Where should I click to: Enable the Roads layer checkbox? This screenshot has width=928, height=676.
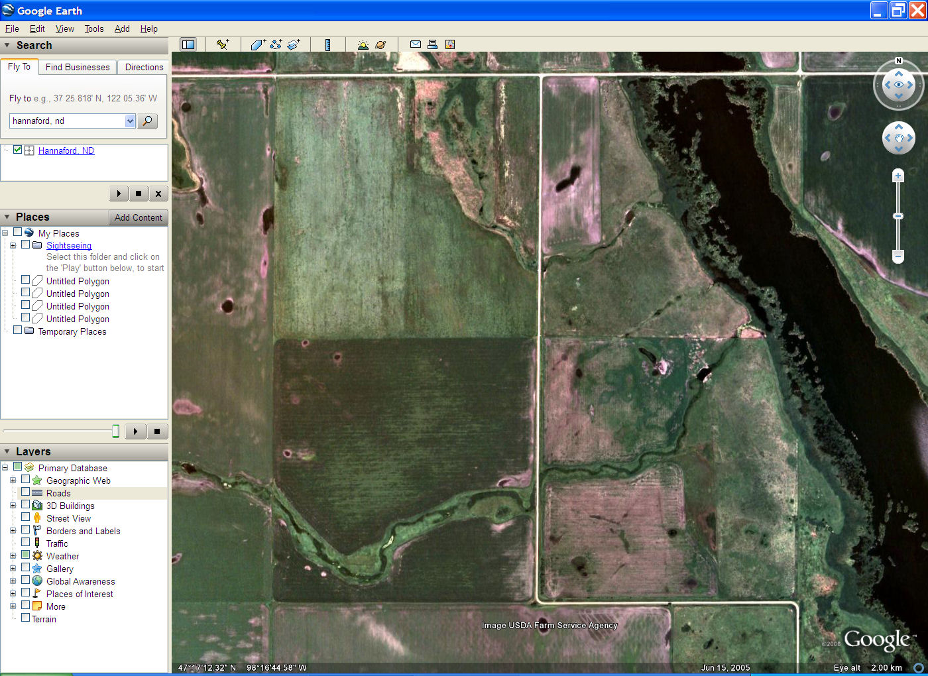click(25, 492)
